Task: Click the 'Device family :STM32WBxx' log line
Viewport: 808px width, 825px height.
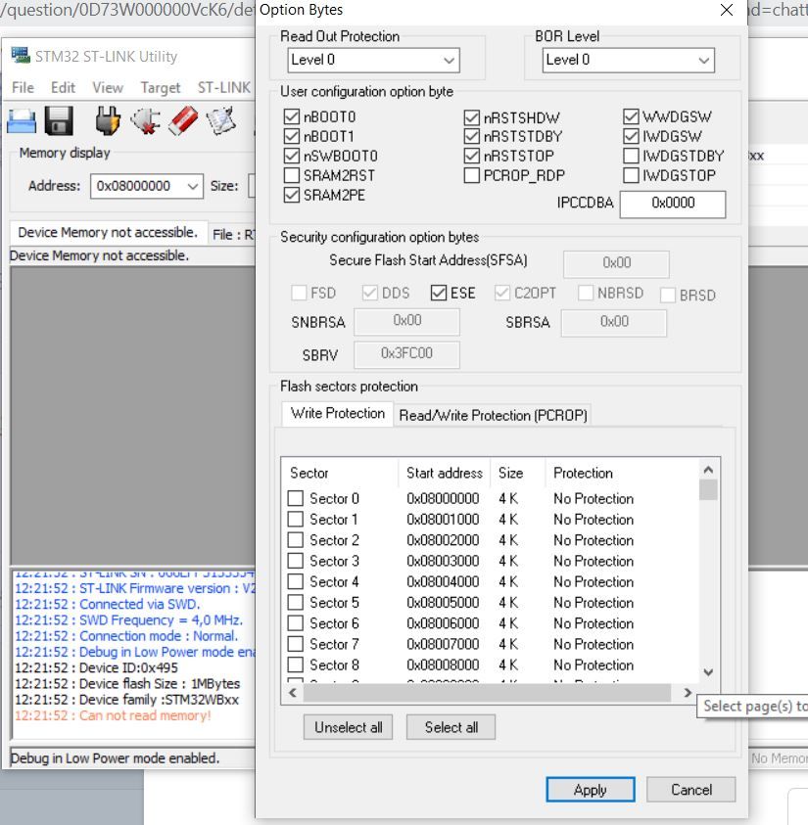Action: click(127, 700)
